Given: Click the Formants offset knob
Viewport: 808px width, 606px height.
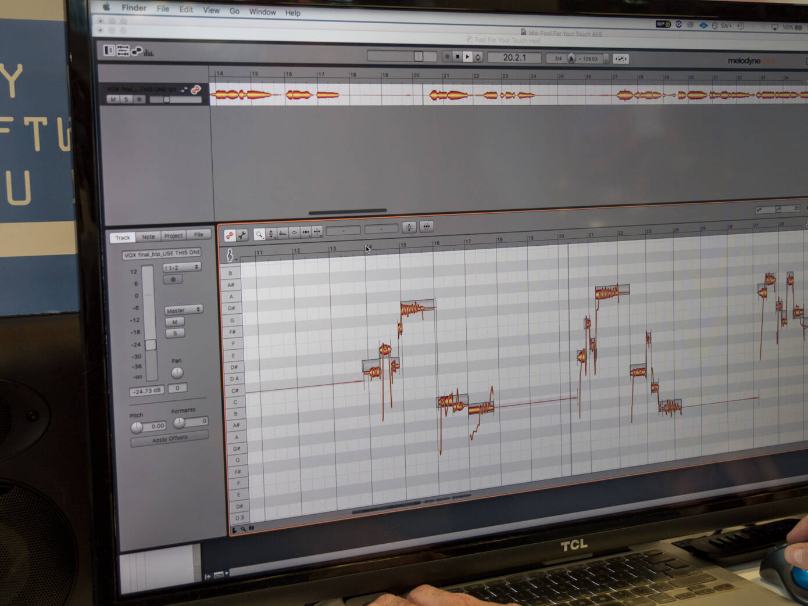Looking at the screenshot, I should 180,422.
